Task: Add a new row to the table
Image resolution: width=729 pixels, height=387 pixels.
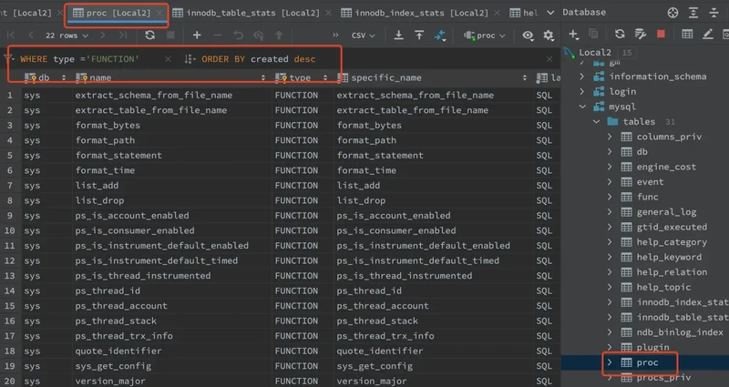Action: (197, 35)
